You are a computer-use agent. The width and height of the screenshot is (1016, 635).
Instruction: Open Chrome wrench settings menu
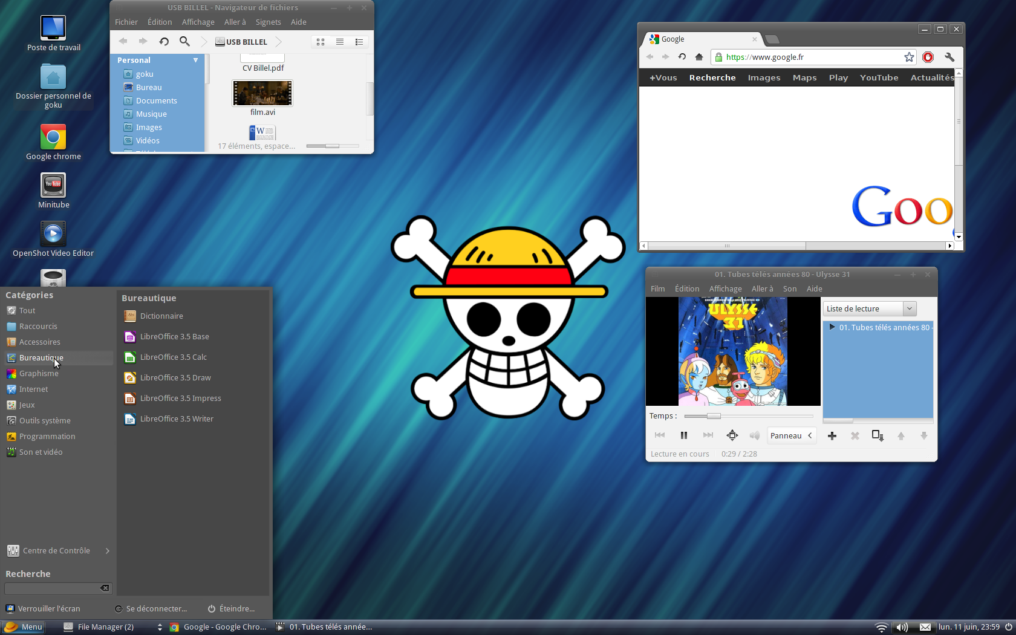(949, 57)
